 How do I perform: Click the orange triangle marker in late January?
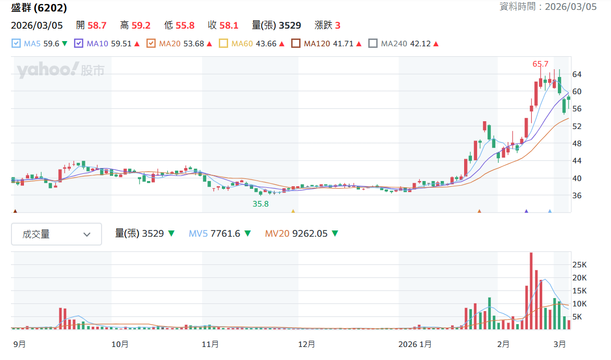coord(479,211)
